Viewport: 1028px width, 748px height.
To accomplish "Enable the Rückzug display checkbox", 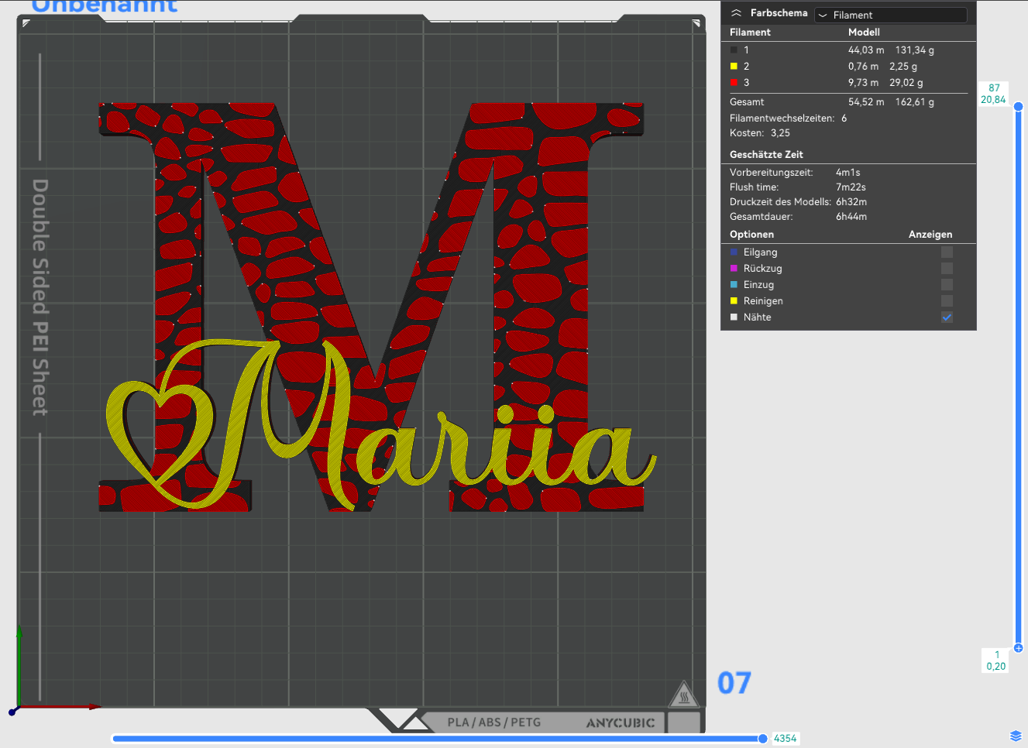I will [x=947, y=268].
